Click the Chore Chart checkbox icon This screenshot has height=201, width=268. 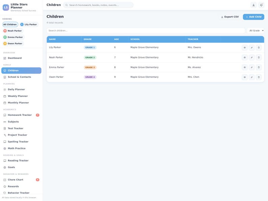[5, 180]
